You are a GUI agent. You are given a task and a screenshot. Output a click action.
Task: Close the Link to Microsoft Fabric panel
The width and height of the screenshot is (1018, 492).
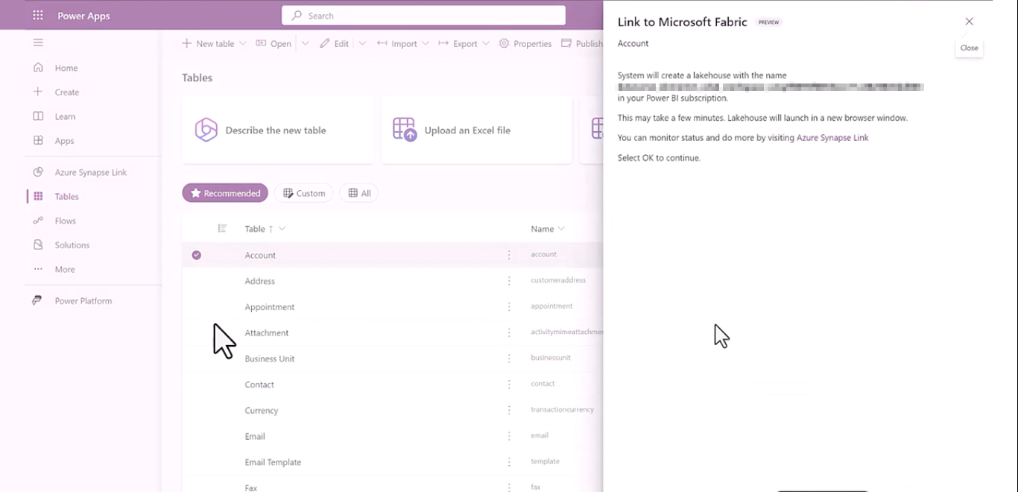click(969, 22)
